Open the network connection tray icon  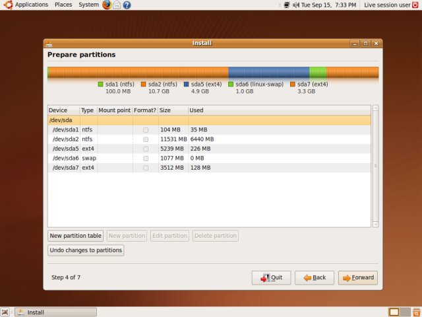point(286,5)
